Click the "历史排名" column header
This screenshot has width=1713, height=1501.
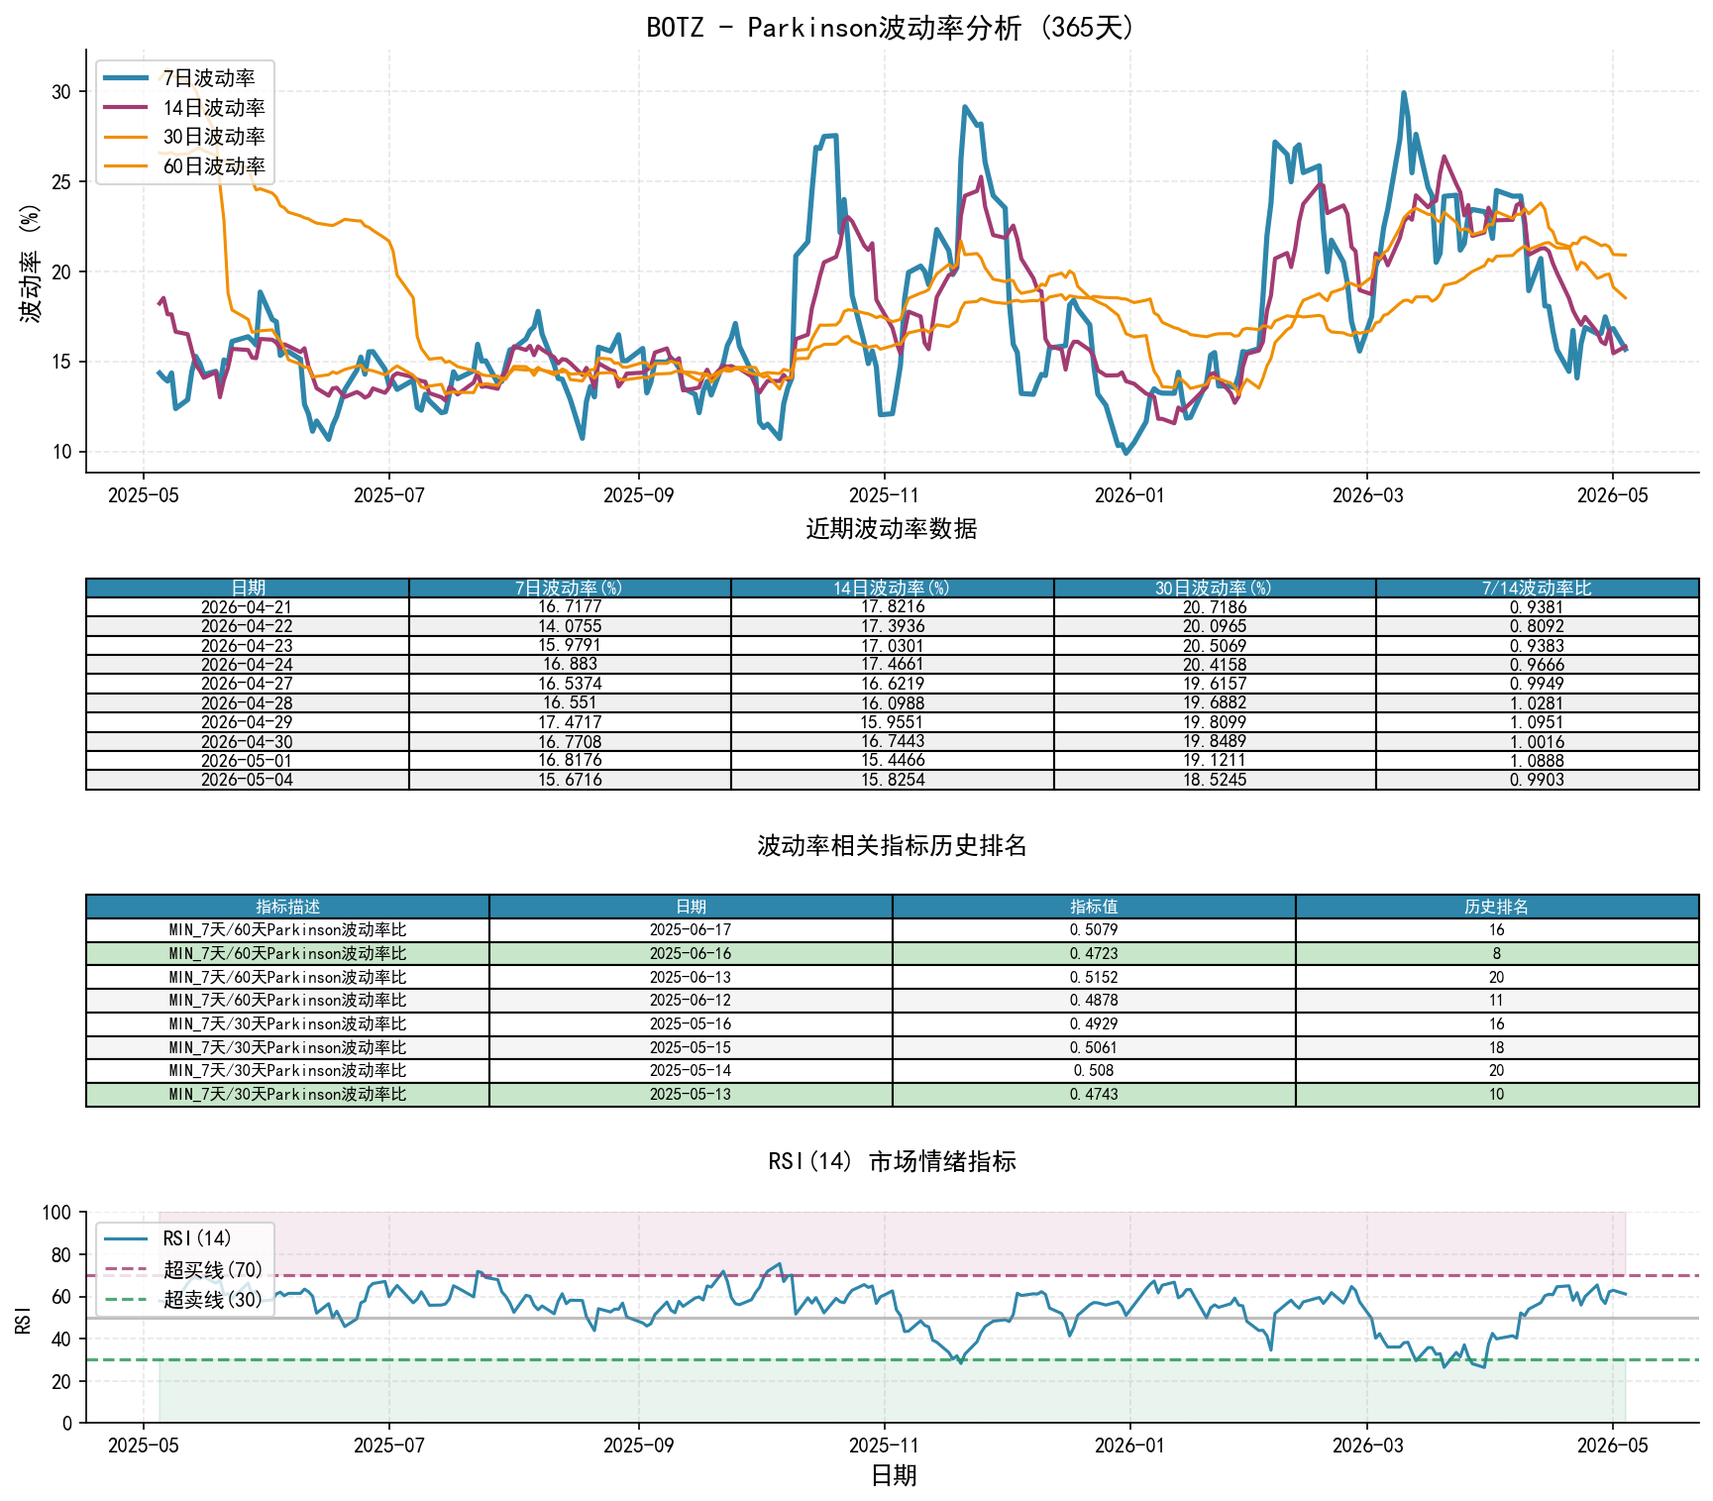coord(1497,907)
